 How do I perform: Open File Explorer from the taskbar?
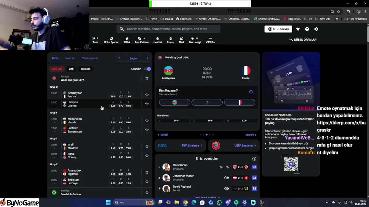(177, 202)
